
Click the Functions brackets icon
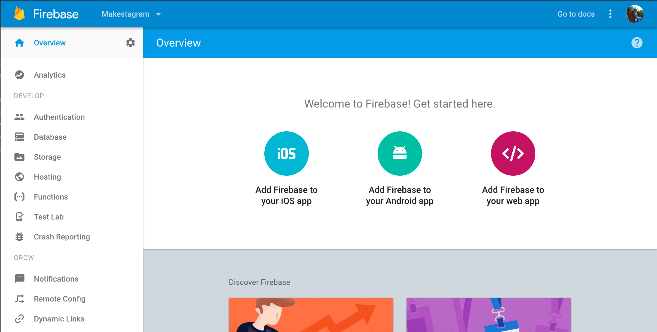(19, 197)
